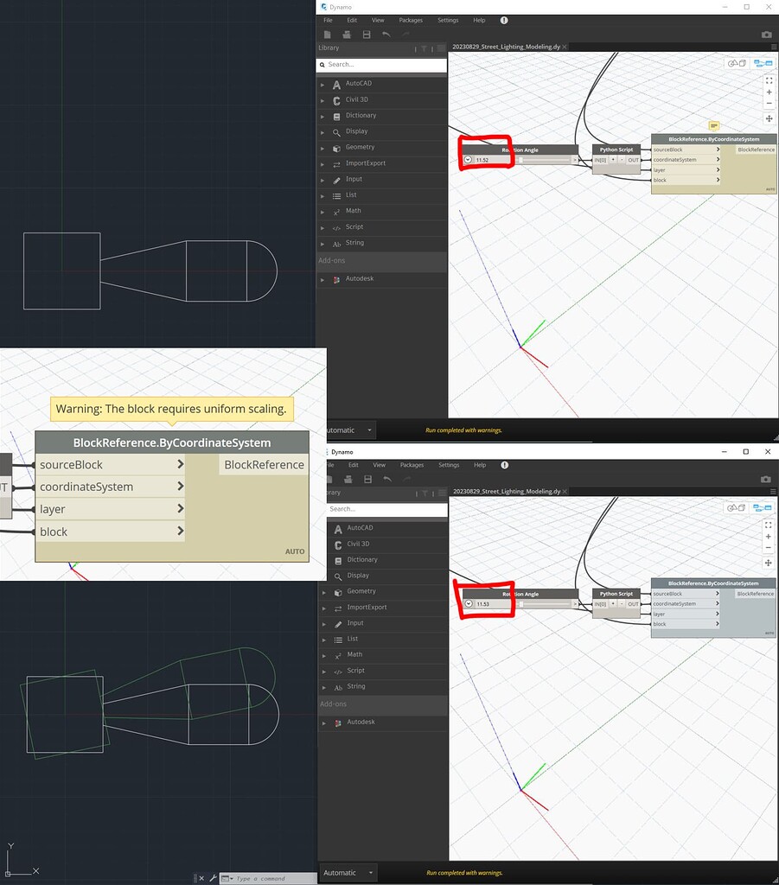Zoom in using the plus icon in canvas
Viewport: 779px width, 885px height.
point(769,92)
